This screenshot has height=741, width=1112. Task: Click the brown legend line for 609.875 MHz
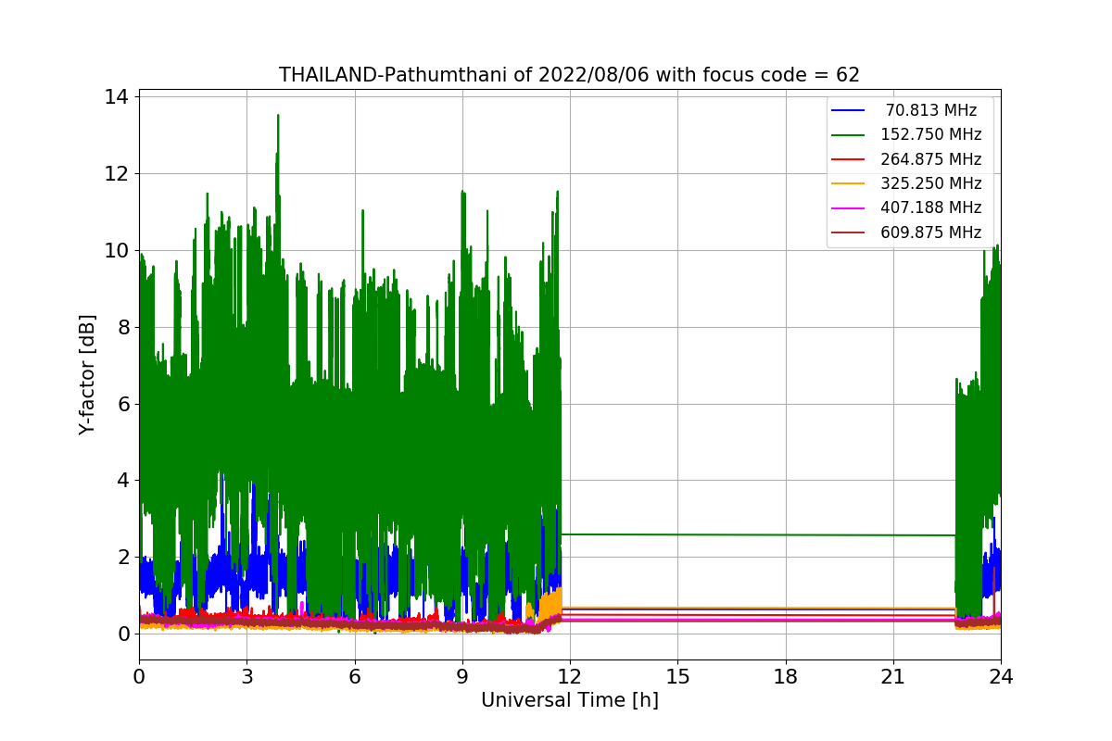(x=848, y=232)
